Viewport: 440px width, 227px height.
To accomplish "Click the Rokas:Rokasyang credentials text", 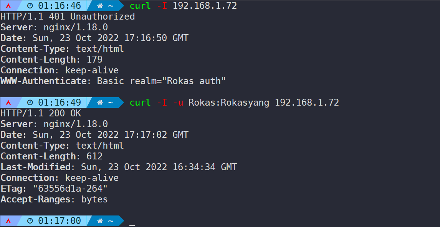I will [229, 103].
